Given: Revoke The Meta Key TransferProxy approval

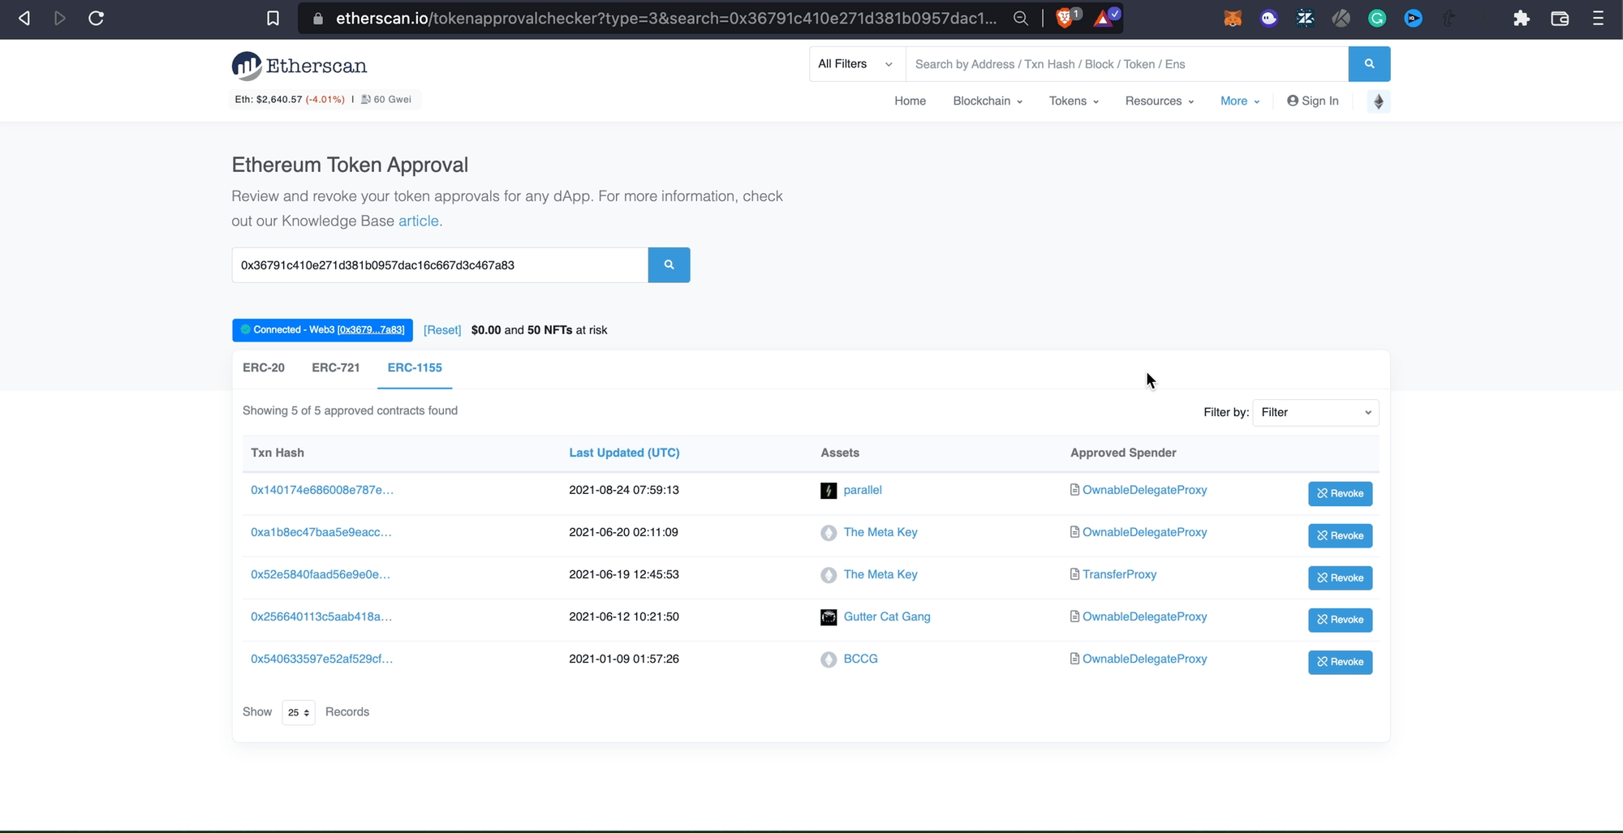Looking at the screenshot, I should coord(1340,578).
